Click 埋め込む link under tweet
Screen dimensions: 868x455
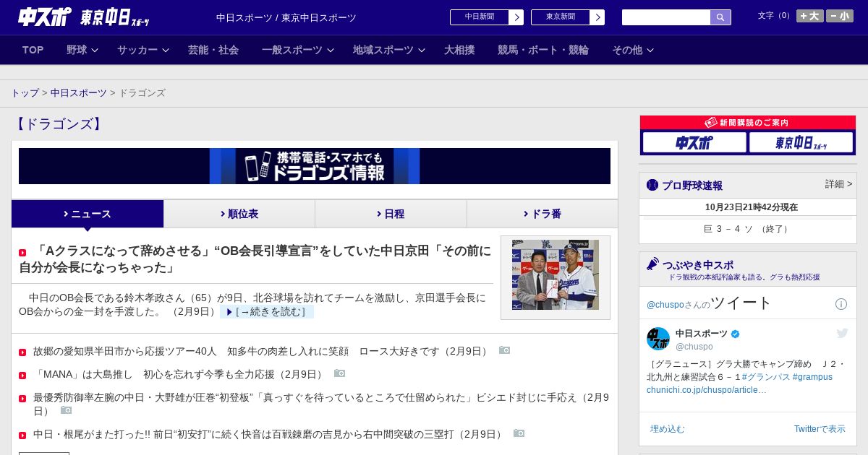click(x=667, y=429)
